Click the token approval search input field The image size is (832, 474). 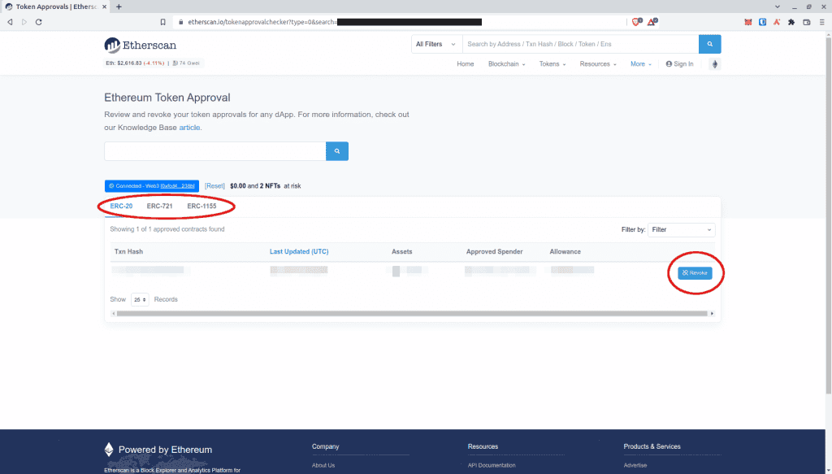[214, 151]
